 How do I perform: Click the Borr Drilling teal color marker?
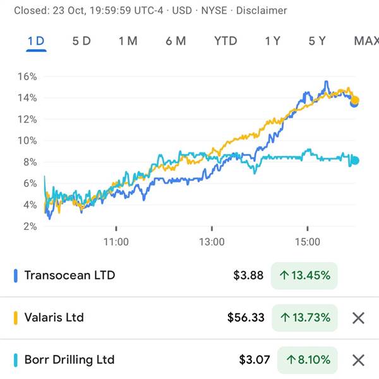[16, 360]
